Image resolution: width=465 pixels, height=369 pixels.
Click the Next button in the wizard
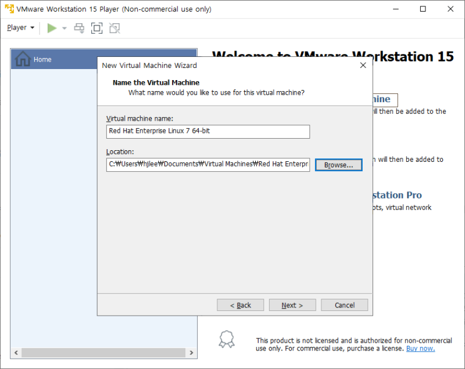pyautogui.click(x=292, y=305)
